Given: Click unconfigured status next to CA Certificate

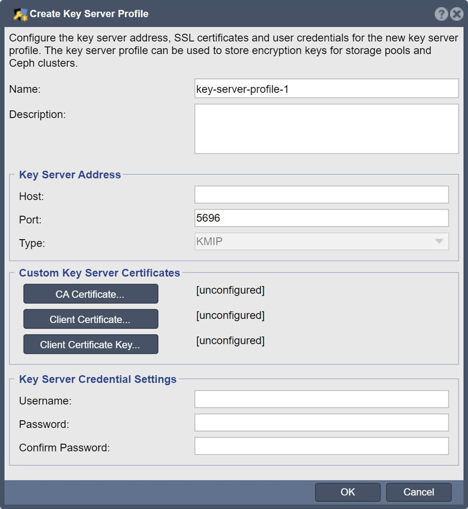Looking at the screenshot, I should pyautogui.click(x=230, y=290).
